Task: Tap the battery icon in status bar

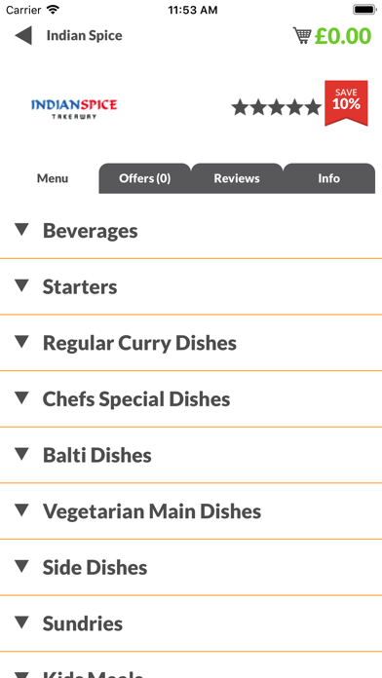Action: (x=364, y=10)
